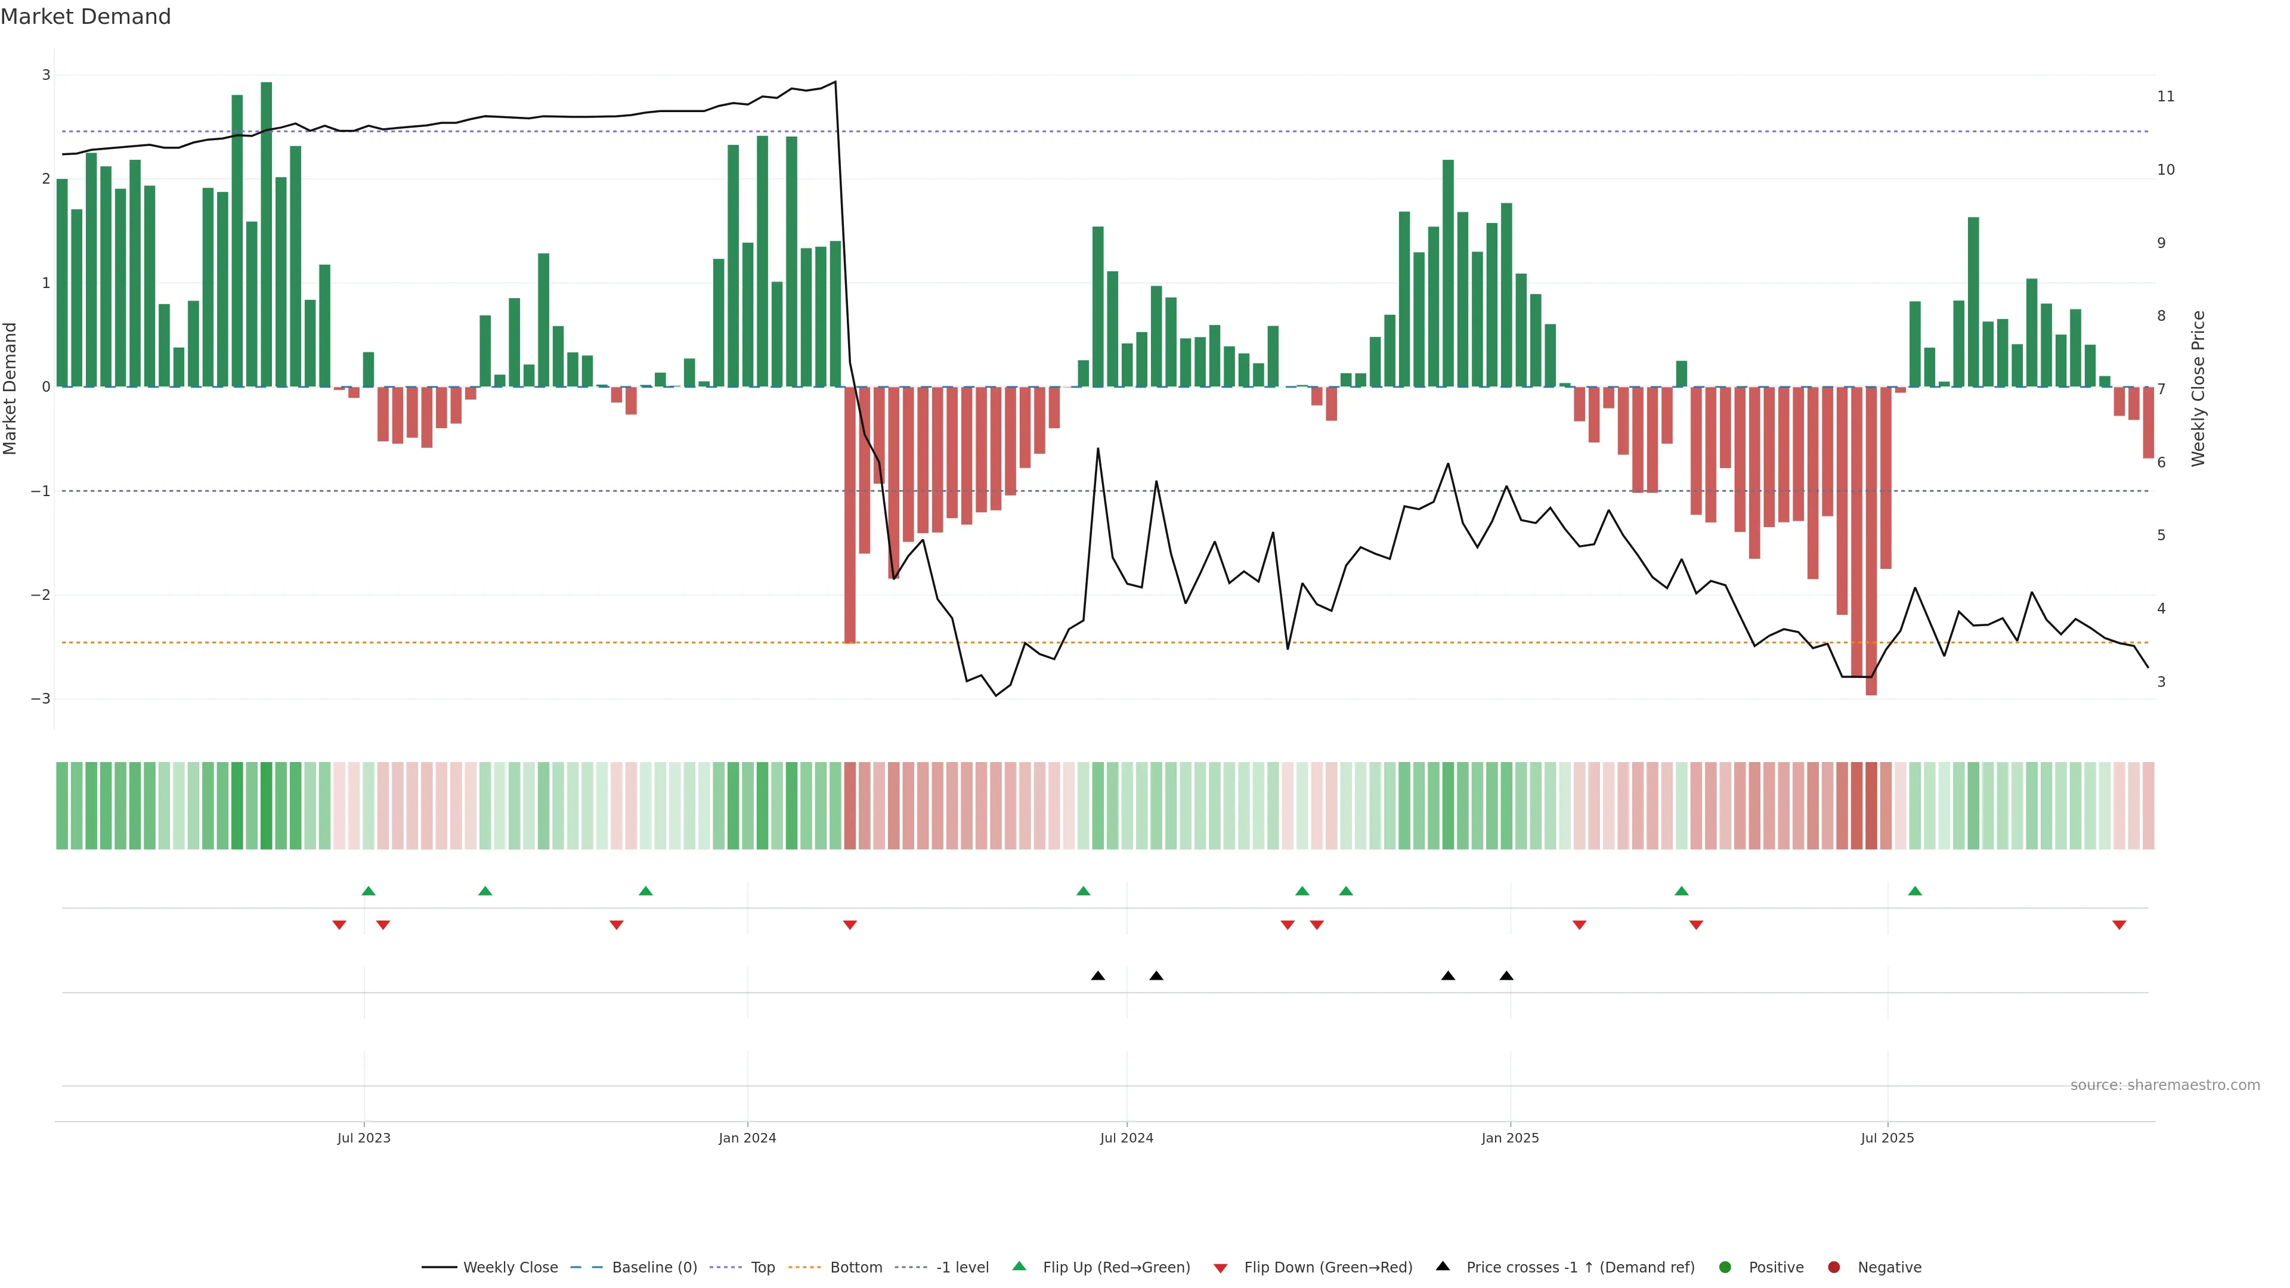Image resolution: width=2290 pixels, height=1288 pixels.
Task: Toggle the -1 level legend entry
Action: point(962,1267)
